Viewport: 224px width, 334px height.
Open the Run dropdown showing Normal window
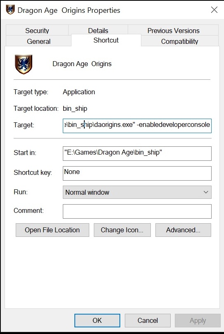point(137,192)
